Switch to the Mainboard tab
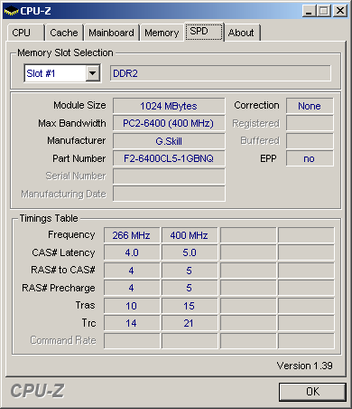The width and height of the screenshot is (352, 409). [111, 33]
